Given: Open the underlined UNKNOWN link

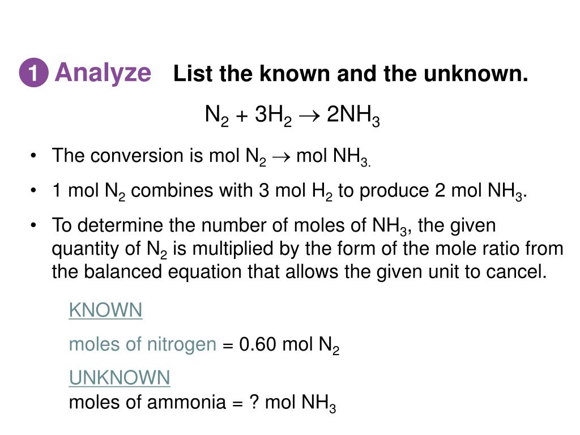Looking at the screenshot, I should click(x=120, y=377).
